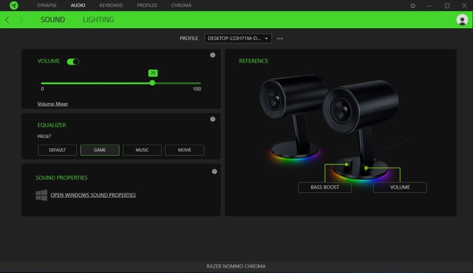The height and width of the screenshot is (273, 473).
Task: Choose the Movie equalizer preset
Action: point(184,150)
